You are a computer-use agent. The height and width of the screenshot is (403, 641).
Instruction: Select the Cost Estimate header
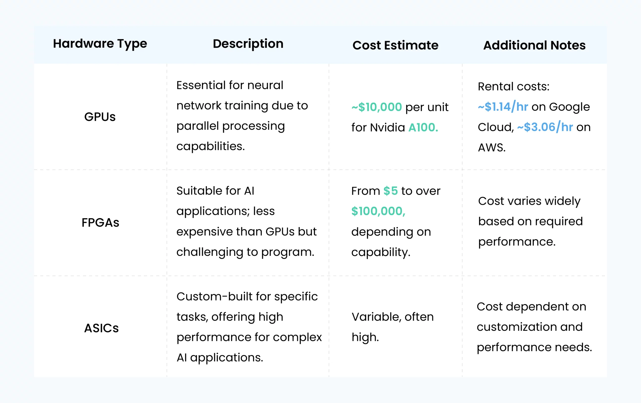pyautogui.click(x=395, y=45)
